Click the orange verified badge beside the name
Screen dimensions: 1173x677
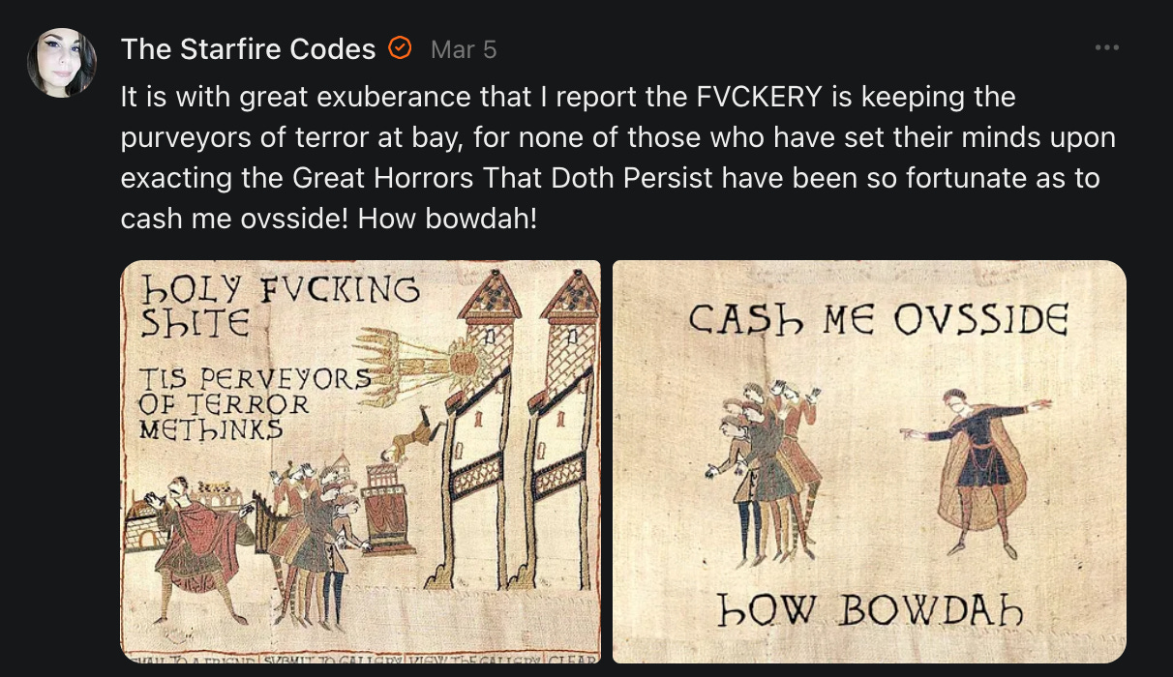400,47
